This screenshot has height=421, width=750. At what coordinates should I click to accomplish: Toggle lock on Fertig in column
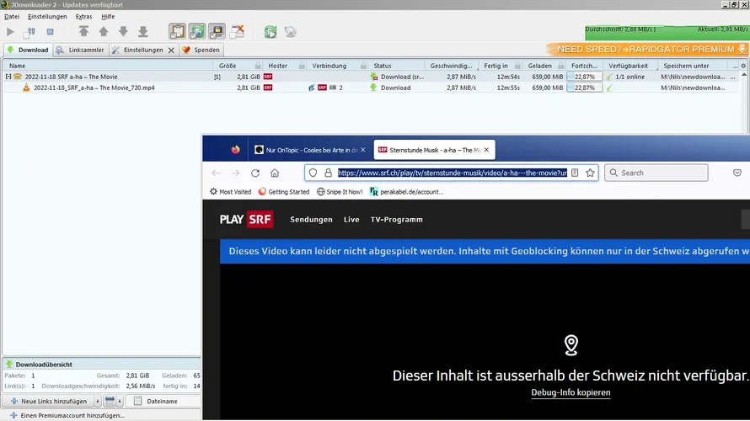pyautogui.click(x=517, y=66)
